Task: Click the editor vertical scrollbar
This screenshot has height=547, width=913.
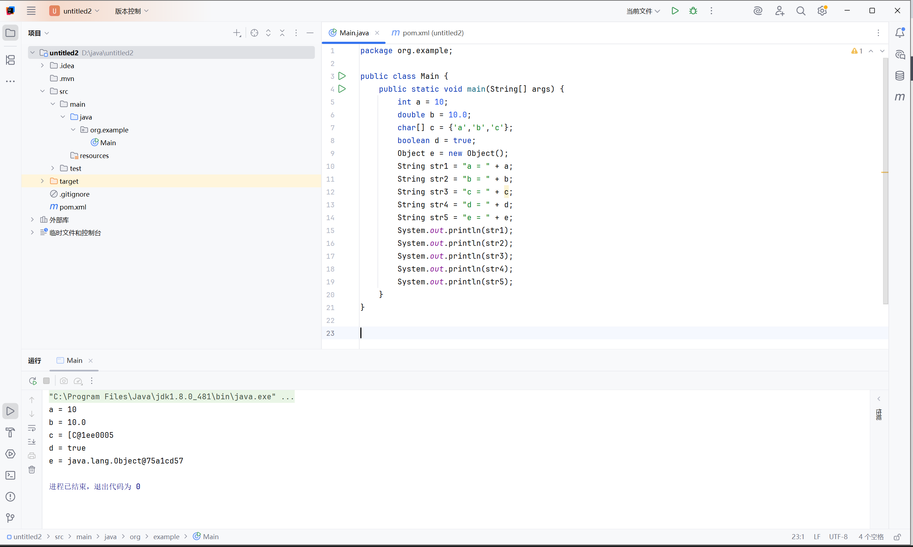Action: [886, 181]
